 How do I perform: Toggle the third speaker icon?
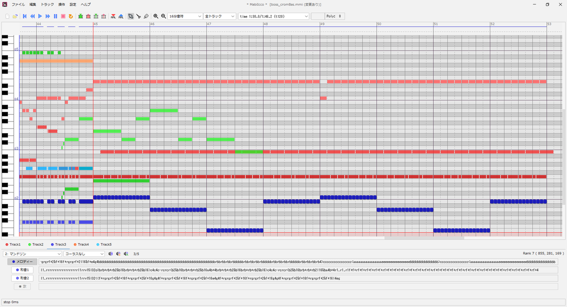126,254
